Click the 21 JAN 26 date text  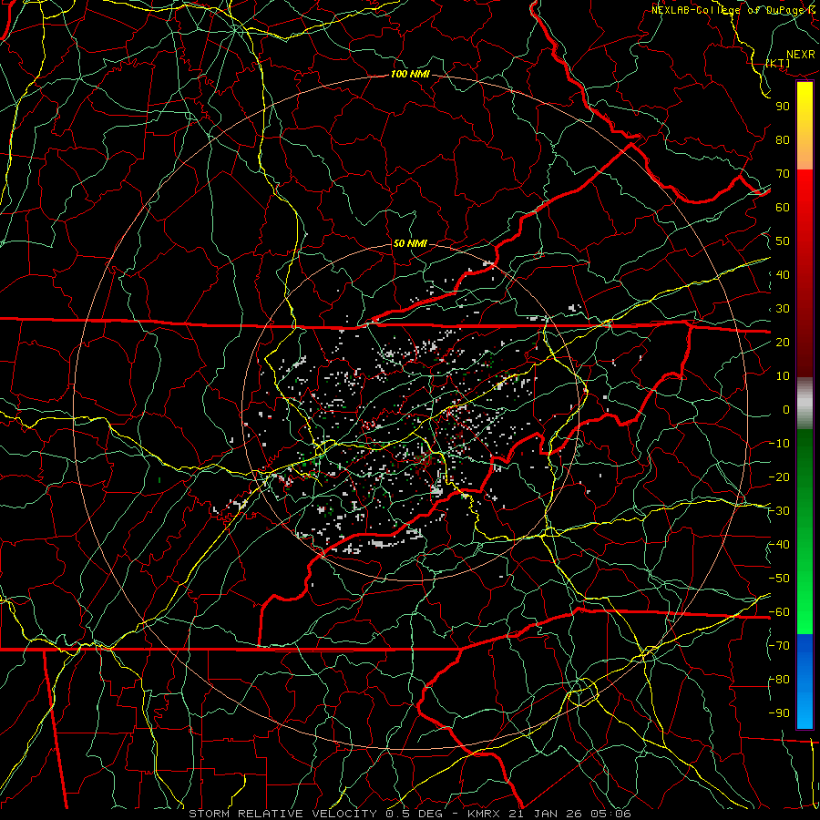coord(547,814)
